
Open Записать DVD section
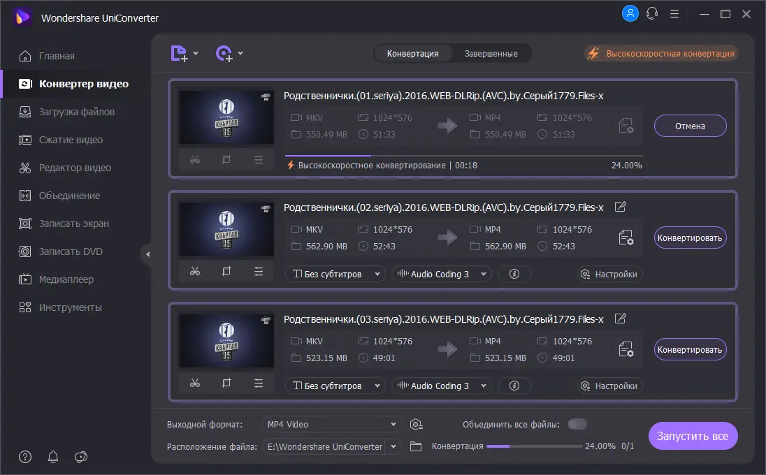pyautogui.click(x=61, y=251)
